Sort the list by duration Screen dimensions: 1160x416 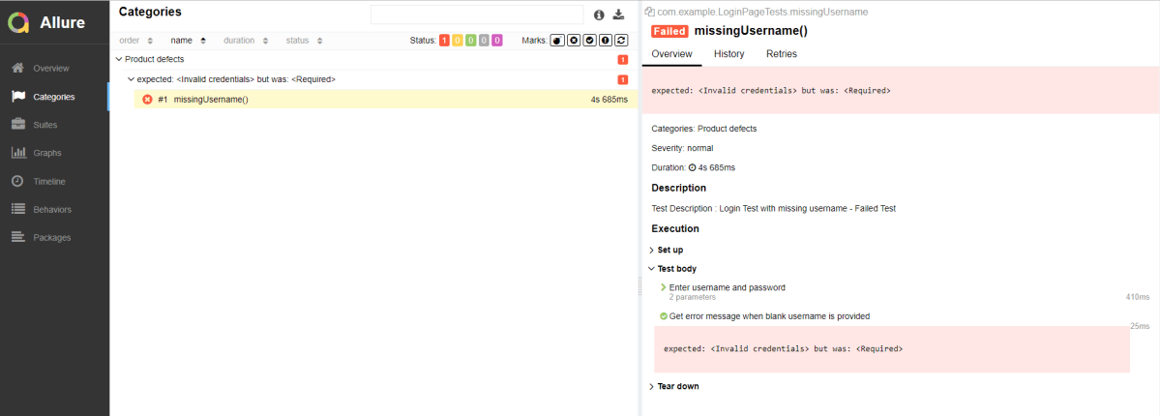click(239, 41)
